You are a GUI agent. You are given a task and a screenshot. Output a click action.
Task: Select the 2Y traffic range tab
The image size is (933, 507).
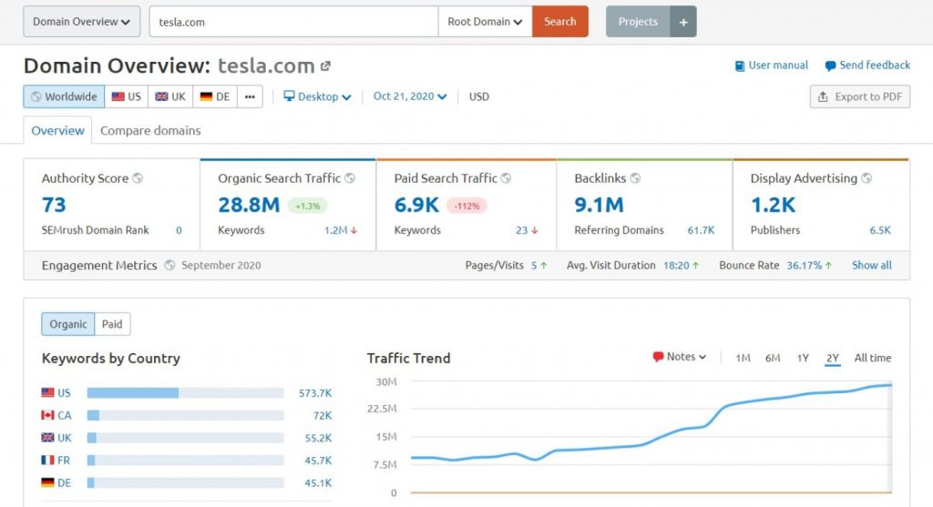pyautogui.click(x=833, y=358)
